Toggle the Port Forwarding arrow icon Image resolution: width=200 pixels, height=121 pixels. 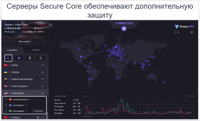coord(41,58)
